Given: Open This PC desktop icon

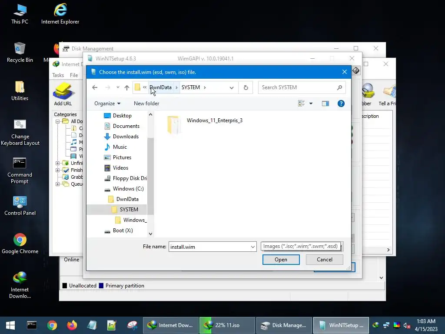Looking at the screenshot, I should coord(20,14).
